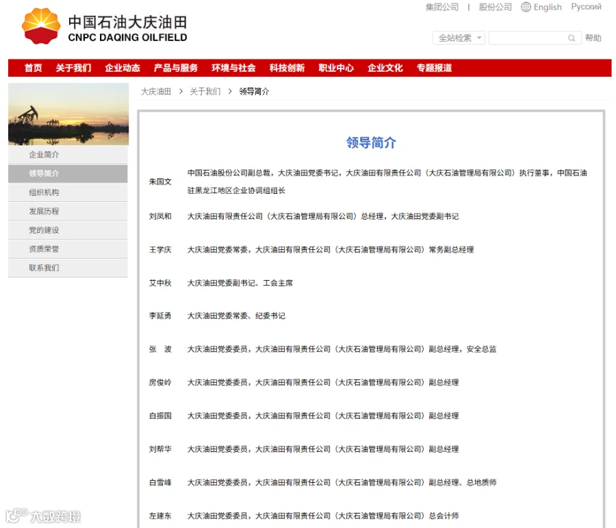
Task: Click the name 朱国文
Action: [160, 181]
